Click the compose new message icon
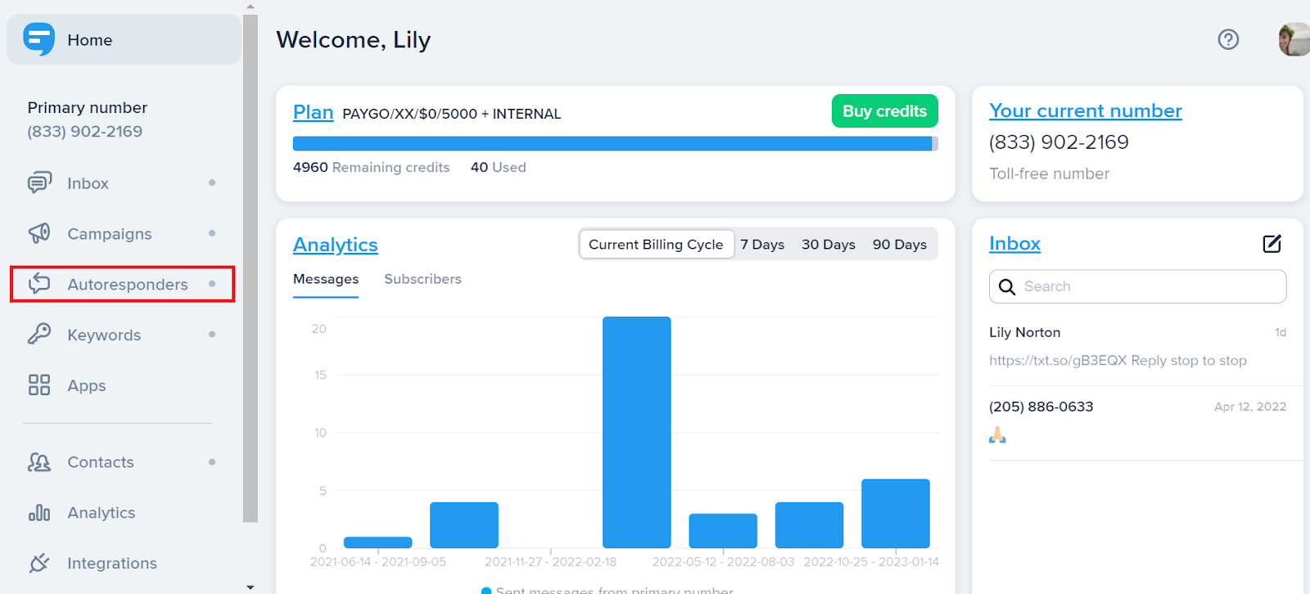The height and width of the screenshot is (594, 1310). point(1272,244)
